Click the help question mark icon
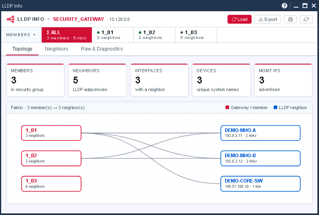This screenshot has width=319, height=215. [284, 6]
